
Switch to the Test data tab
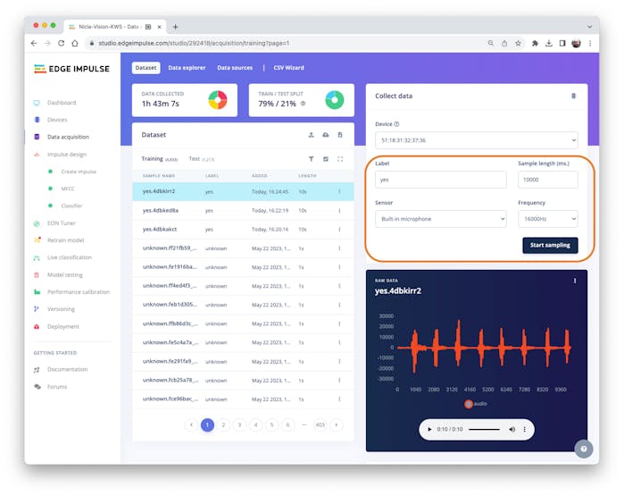click(x=201, y=159)
